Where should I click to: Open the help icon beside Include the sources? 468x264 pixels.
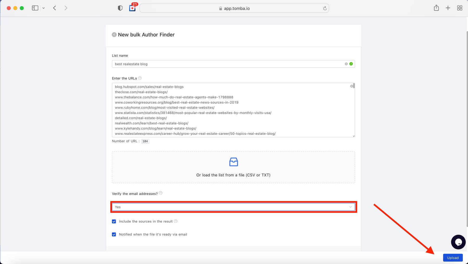pyautogui.click(x=175, y=221)
